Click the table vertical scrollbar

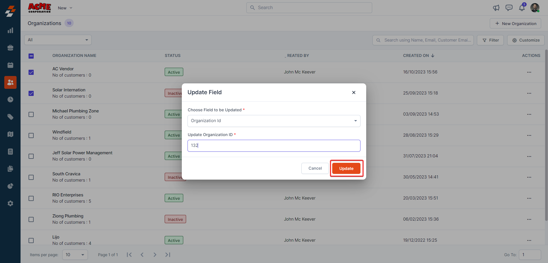[546, 135]
